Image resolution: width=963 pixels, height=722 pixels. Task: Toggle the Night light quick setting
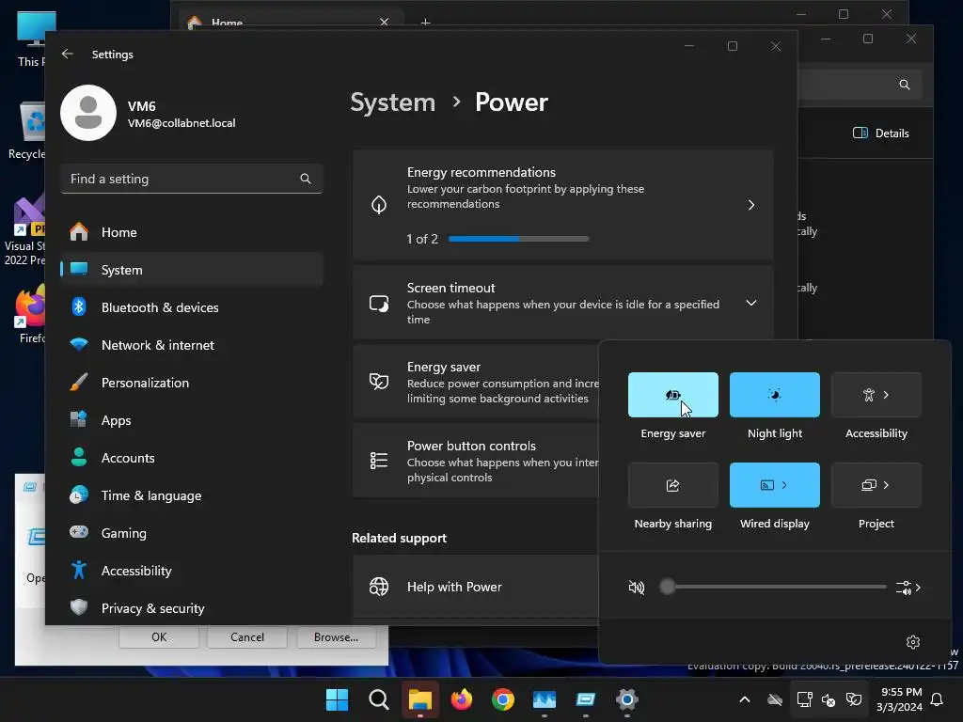click(x=775, y=395)
